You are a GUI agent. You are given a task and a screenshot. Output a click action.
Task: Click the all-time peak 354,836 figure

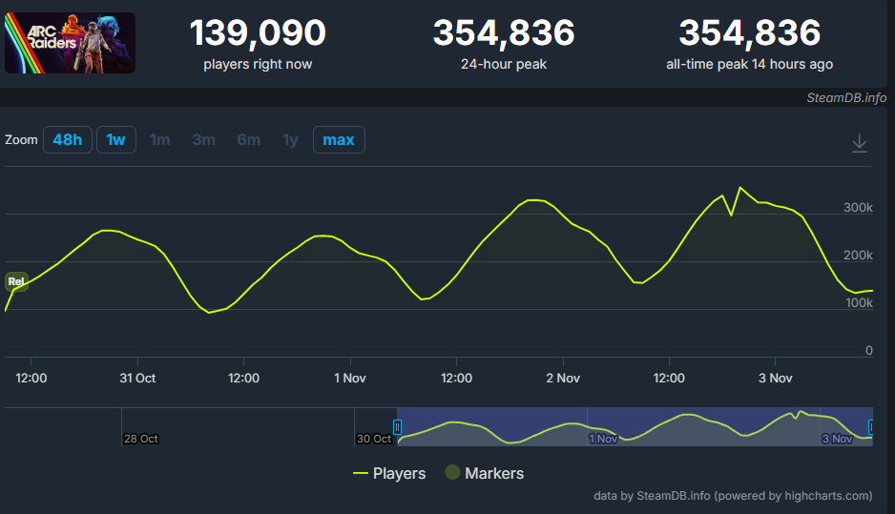[749, 33]
